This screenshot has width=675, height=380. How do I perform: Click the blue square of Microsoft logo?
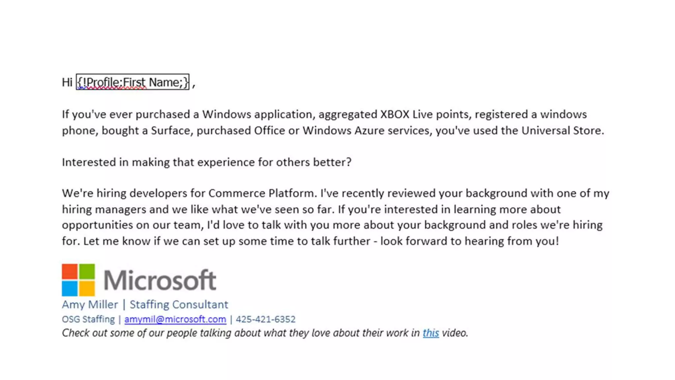[70, 288]
